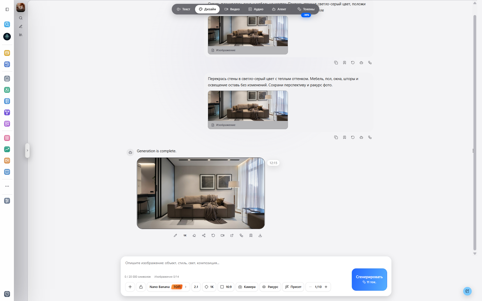Click the plus attach button in prompt toolbar
The image size is (482, 301).
click(130, 287)
